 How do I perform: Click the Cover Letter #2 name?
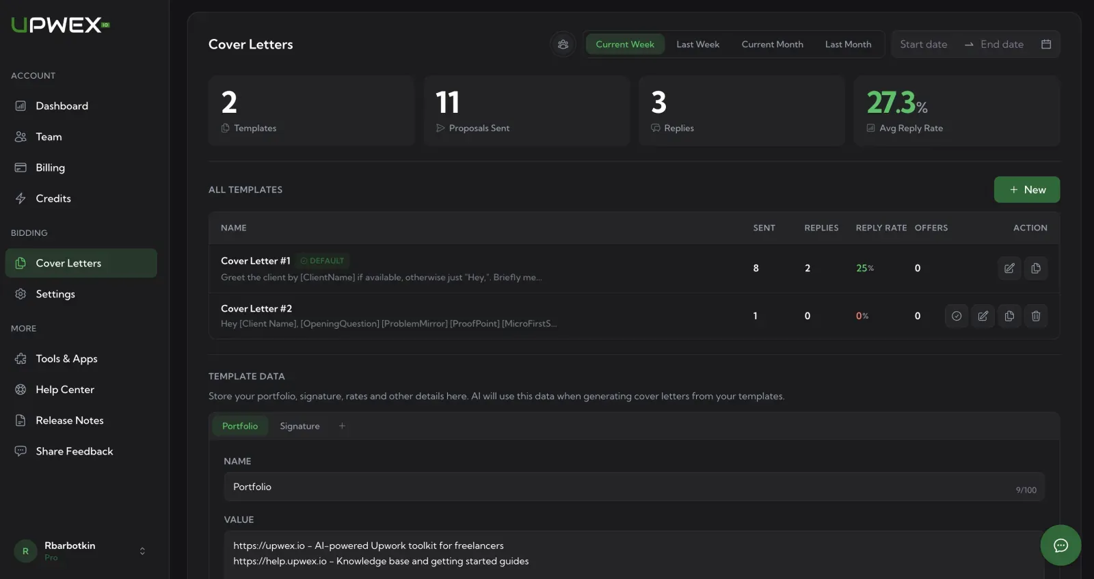[256, 308]
